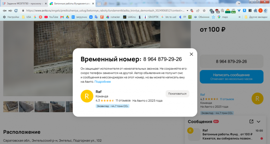The image size is (270, 144).
Task: Open the extensions puzzle icon
Action: 255,11
